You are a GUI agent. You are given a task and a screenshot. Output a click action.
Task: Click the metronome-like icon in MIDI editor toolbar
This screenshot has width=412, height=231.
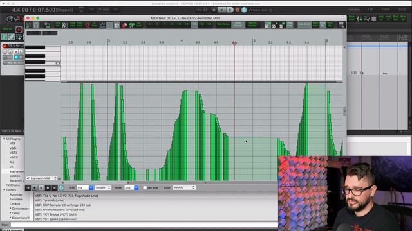[65, 25]
